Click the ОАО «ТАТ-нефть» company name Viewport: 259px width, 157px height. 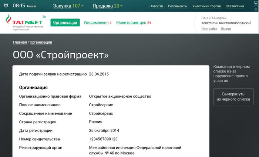click(214, 18)
